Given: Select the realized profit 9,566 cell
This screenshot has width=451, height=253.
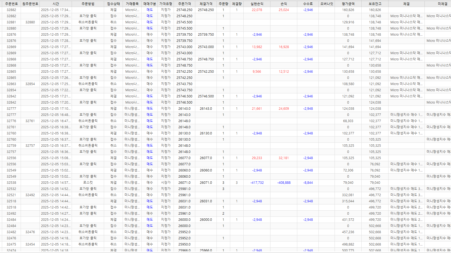Looking at the screenshot, I should (257, 72).
